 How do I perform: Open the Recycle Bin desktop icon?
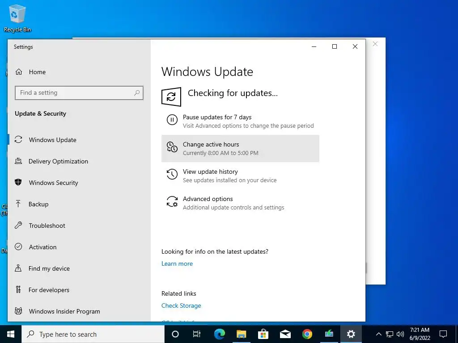(x=17, y=18)
